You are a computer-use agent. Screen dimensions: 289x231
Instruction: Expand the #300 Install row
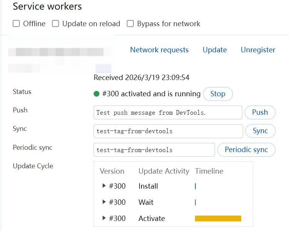[104, 186]
